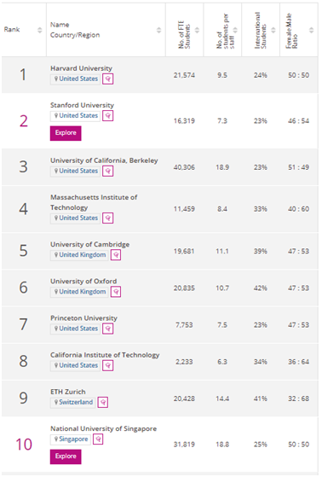Image resolution: width=322 pixels, height=477 pixels.
Task: Click the pink icon next to the Singapore tag
Action: click(98, 439)
